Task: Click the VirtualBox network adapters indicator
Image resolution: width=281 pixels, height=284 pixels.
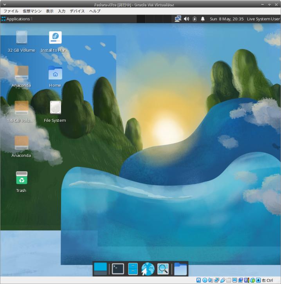Action: (x=216, y=280)
